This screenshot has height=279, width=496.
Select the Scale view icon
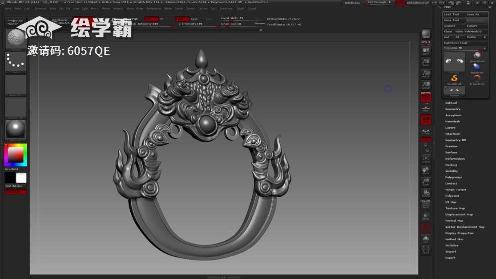[x=426, y=182]
